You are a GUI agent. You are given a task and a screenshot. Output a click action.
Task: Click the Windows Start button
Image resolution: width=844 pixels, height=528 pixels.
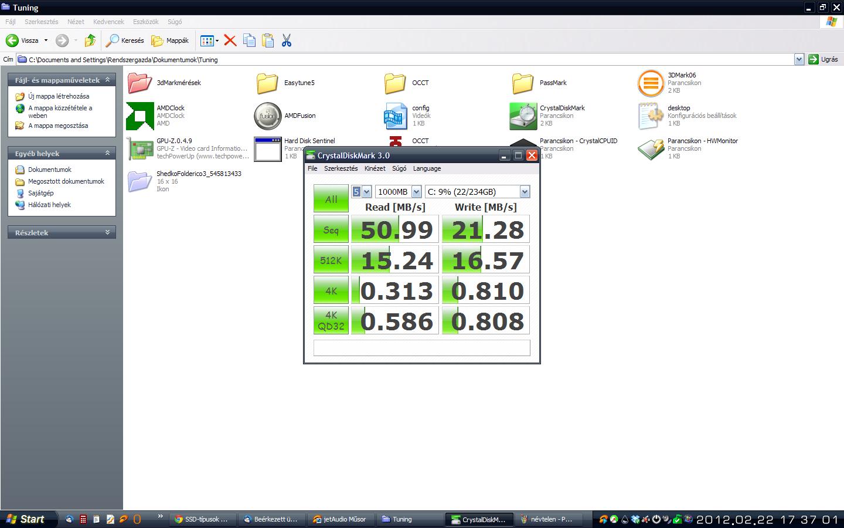29,519
